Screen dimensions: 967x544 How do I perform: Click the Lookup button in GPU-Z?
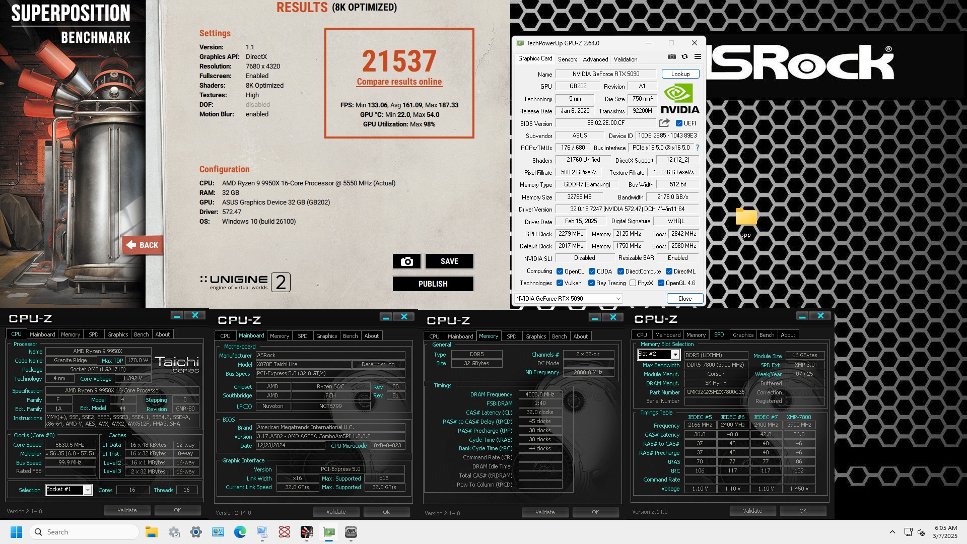coord(680,74)
